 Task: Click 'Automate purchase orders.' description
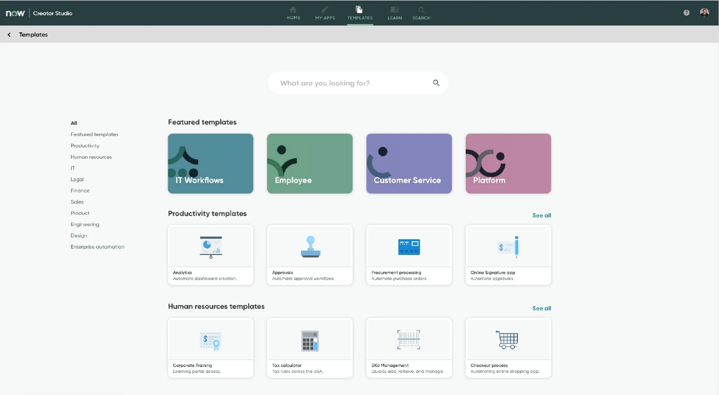(399, 279)
